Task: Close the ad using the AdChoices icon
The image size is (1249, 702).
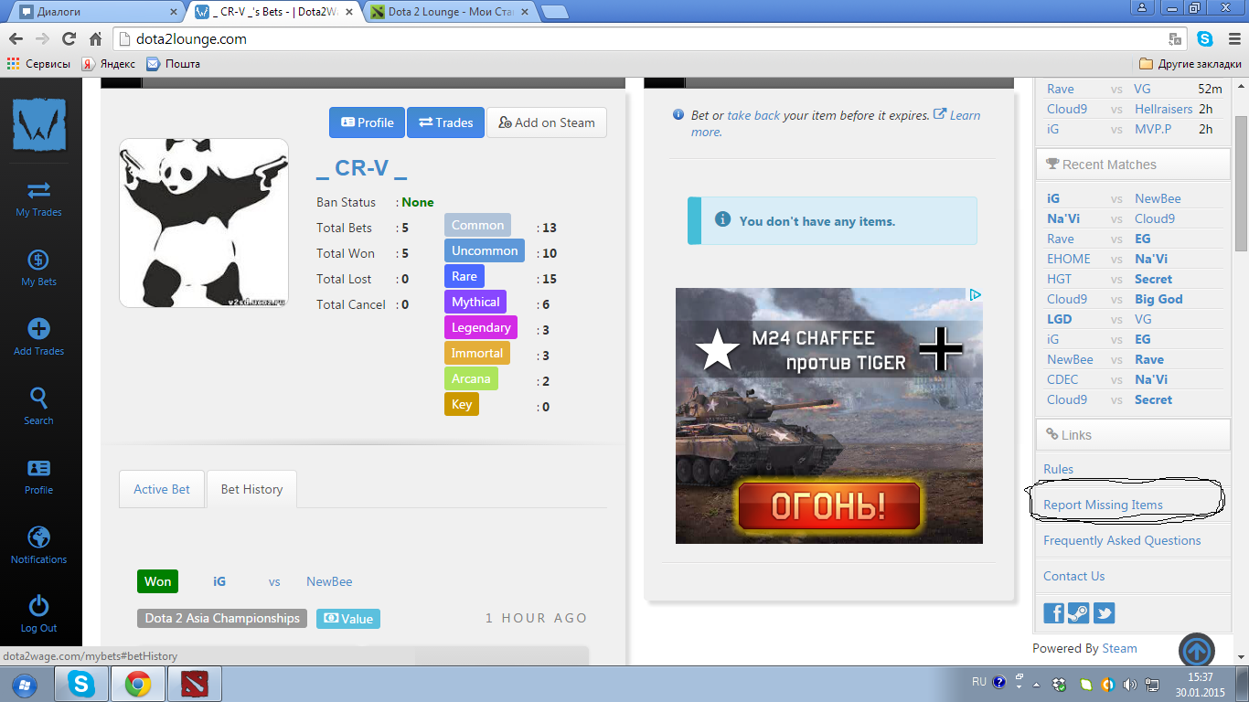Action: (976, 295)
